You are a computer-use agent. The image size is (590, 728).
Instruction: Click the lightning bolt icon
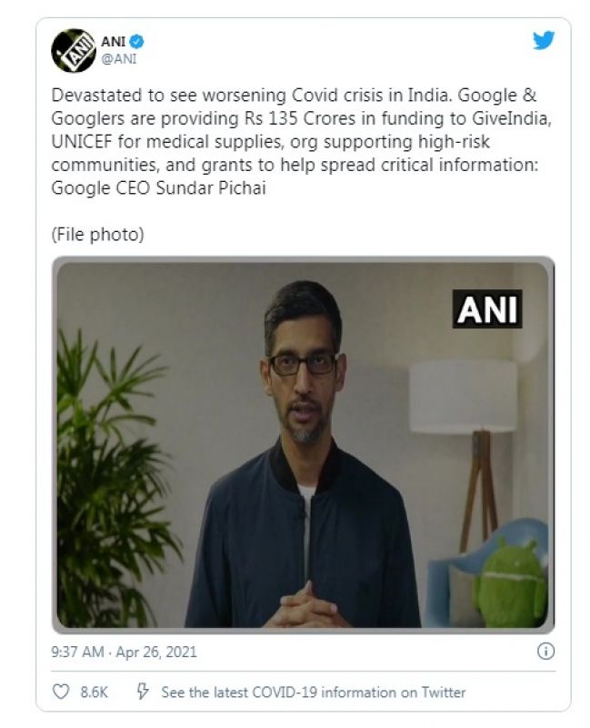point(142,692)
